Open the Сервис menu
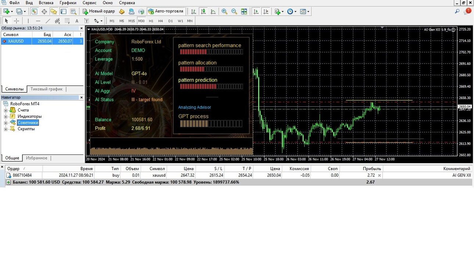Screen dimensions: 474x266 [90, 3]
